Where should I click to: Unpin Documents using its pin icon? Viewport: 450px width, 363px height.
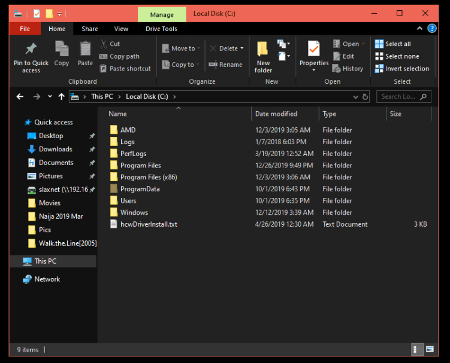(x=92, y=163)
